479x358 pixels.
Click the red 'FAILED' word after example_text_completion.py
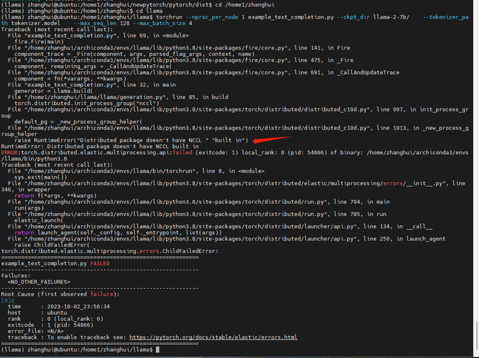pos(100,264)
